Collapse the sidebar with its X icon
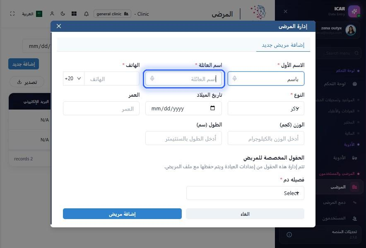Screen dimensions: 366x248 click(285, 12)
